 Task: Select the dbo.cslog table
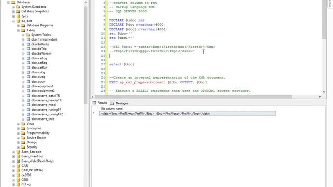[38, 72]
